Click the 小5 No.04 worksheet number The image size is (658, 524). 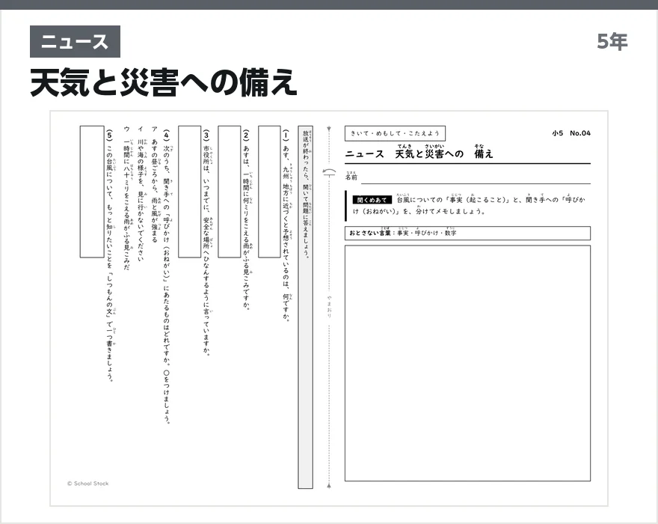571,133
